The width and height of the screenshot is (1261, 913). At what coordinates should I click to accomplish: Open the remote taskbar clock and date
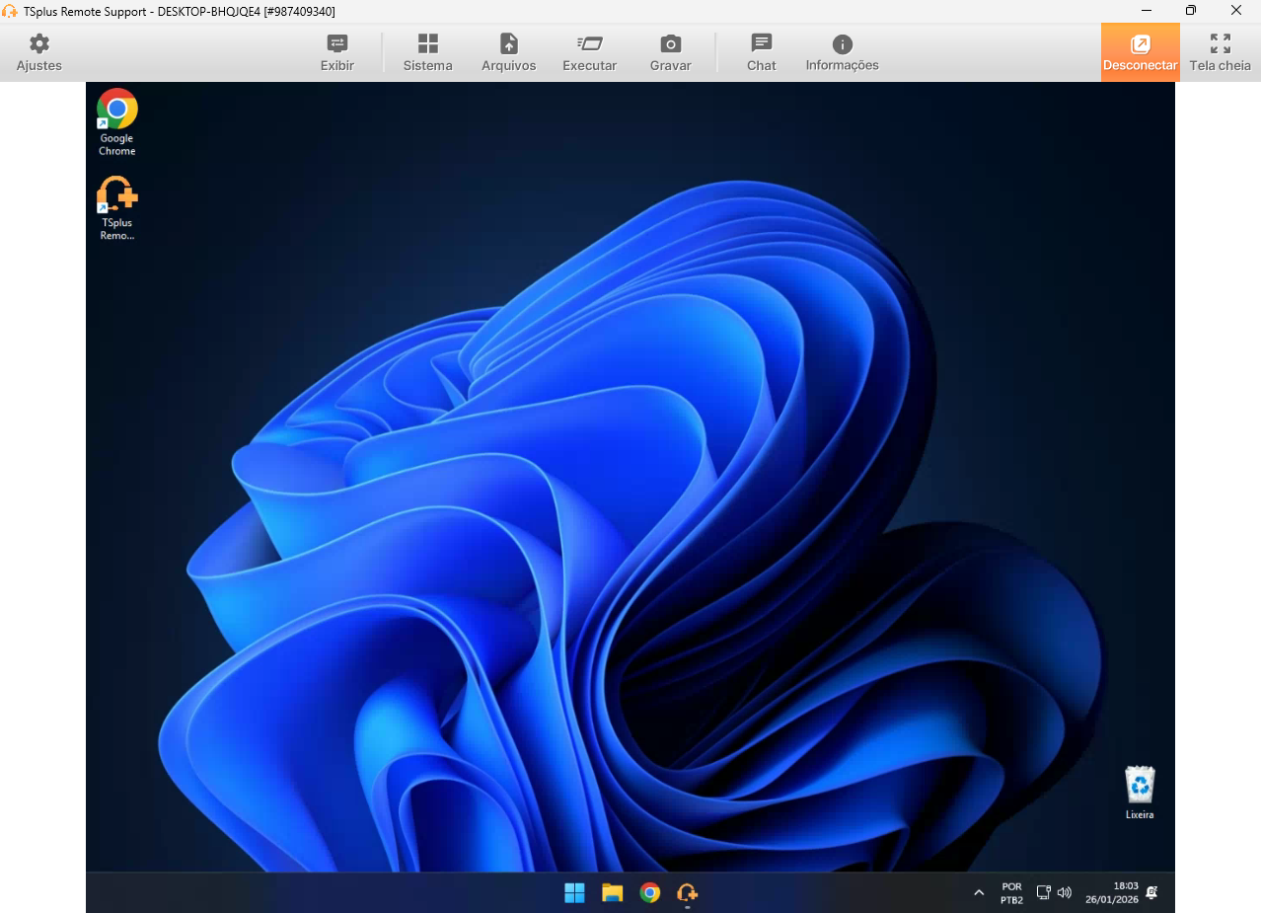(x=1111, y=893)
